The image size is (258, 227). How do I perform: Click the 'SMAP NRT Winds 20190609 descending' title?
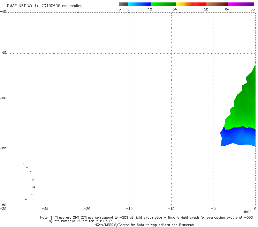(x=45, y=6)
